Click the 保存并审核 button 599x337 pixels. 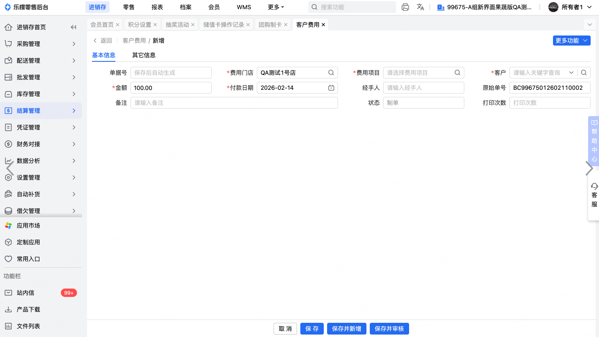pos(389,329)
